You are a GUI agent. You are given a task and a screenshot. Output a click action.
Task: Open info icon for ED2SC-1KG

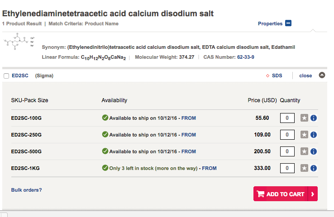point(314,168)
